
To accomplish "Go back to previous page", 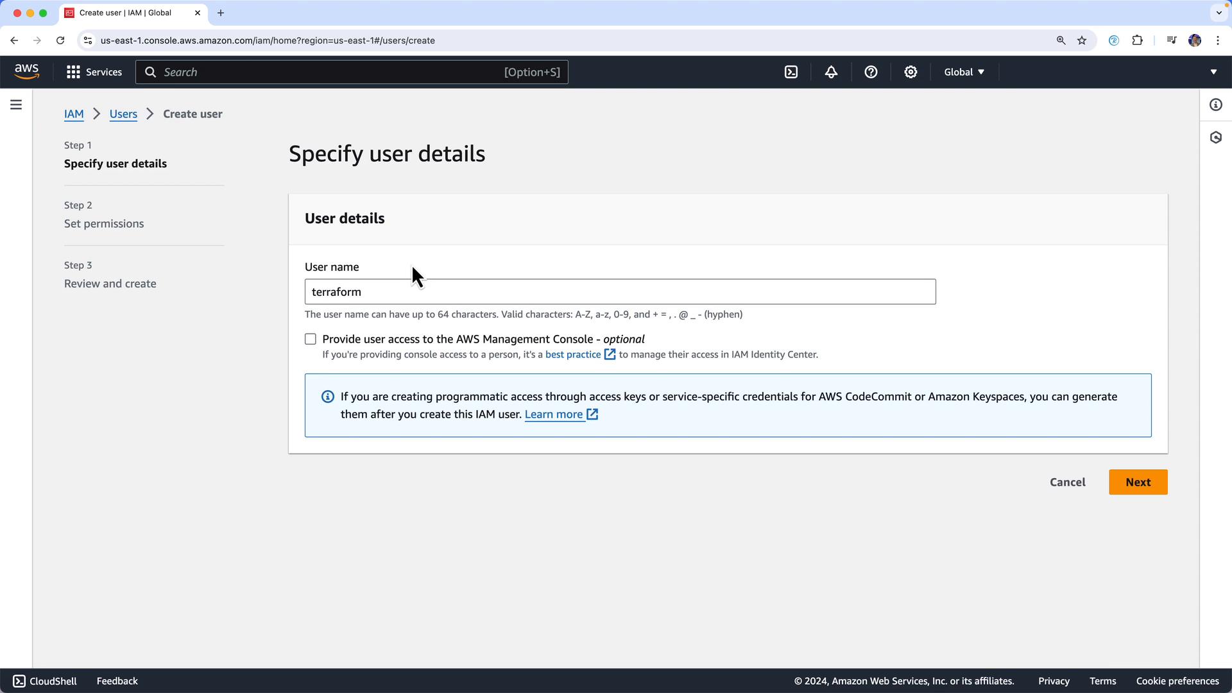I will tap(14, 40).
